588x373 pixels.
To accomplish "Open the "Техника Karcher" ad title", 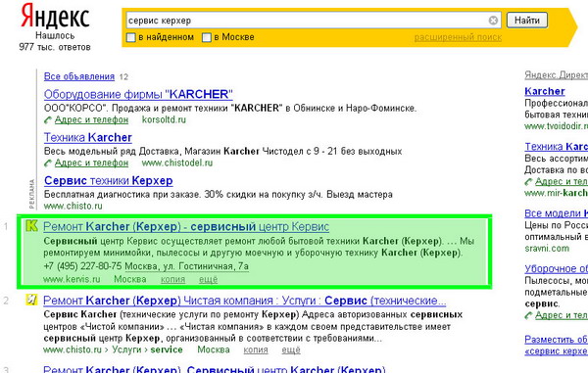I will tap(88, 137).
